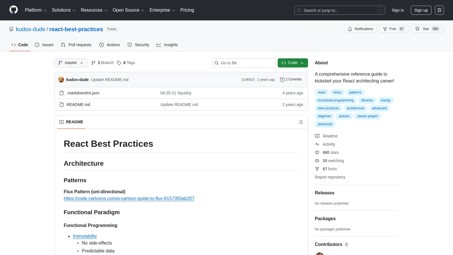Open the master branch selector dropdown
Screen dimensions: 453x255
click(x=71, y=63)
